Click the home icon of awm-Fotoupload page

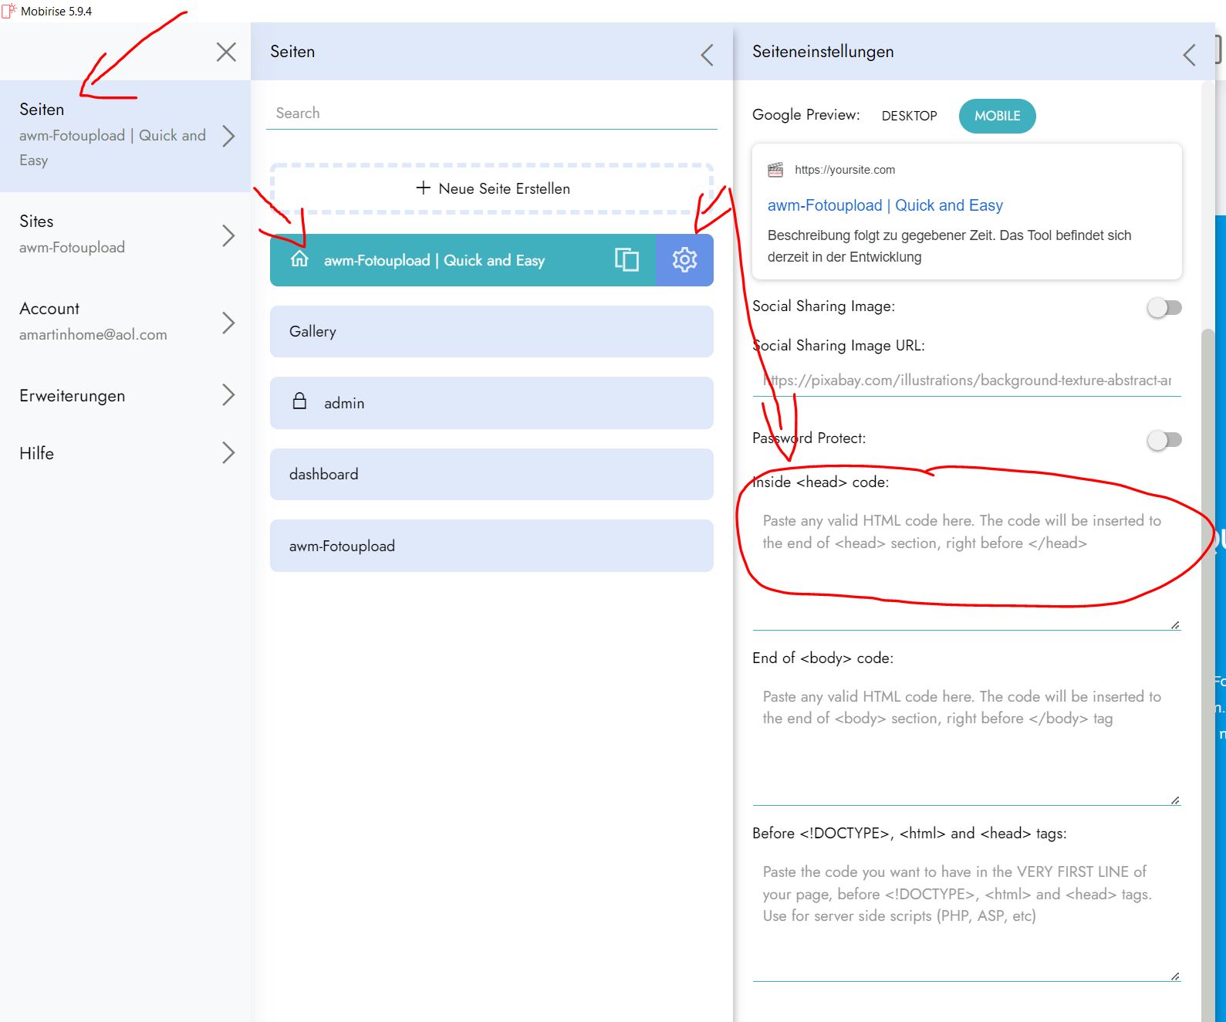[299, 259]
